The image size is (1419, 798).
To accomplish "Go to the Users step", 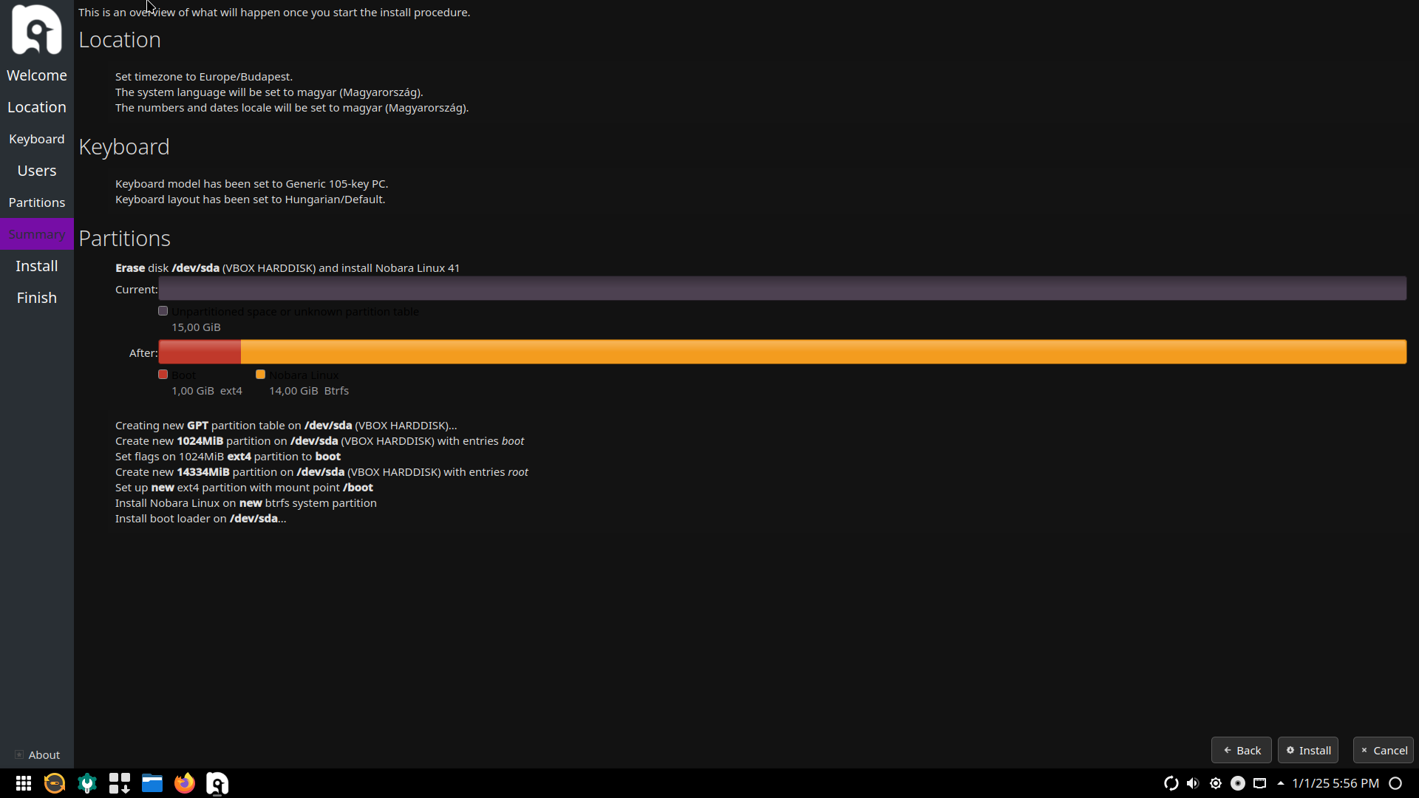I will pyautogui.click(x=37, y=171).
